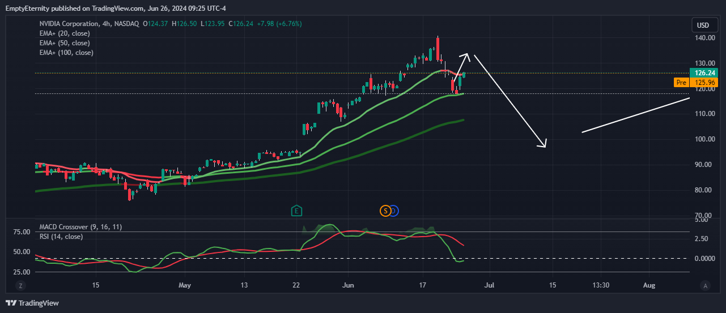
Task: Click the 100.00 price axis label
Action: click(705, 139)
